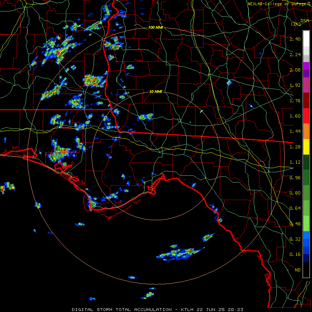Click the 0.32 legend value
Viewport: 312px width, 312px height.
pos(295,239)
